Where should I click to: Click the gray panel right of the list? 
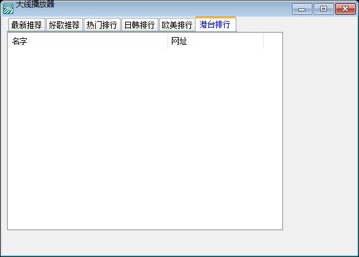320,130
